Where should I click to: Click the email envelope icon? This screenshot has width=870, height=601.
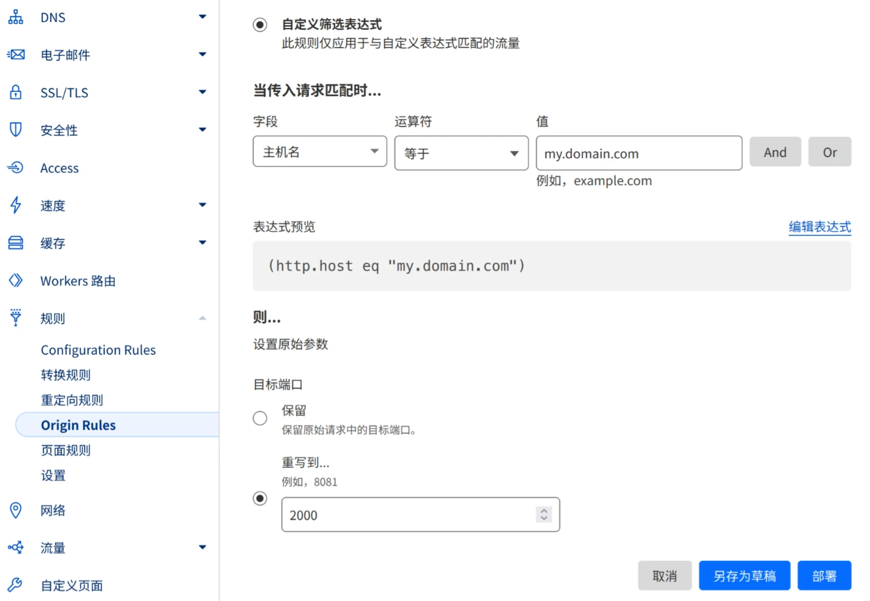point(16,55)
